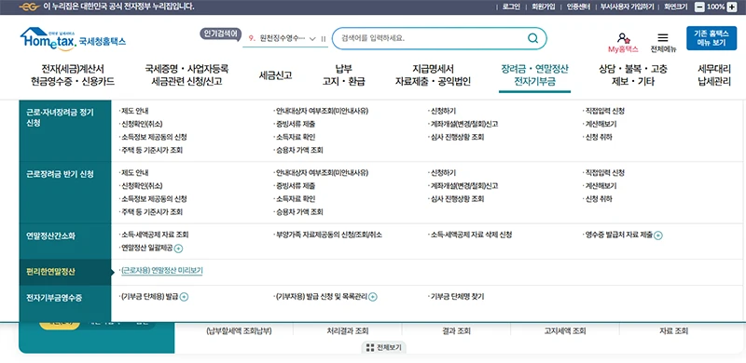Open 계좌개설(변경/철회)신고 under 정기 신청

click(x=463, y=124)
